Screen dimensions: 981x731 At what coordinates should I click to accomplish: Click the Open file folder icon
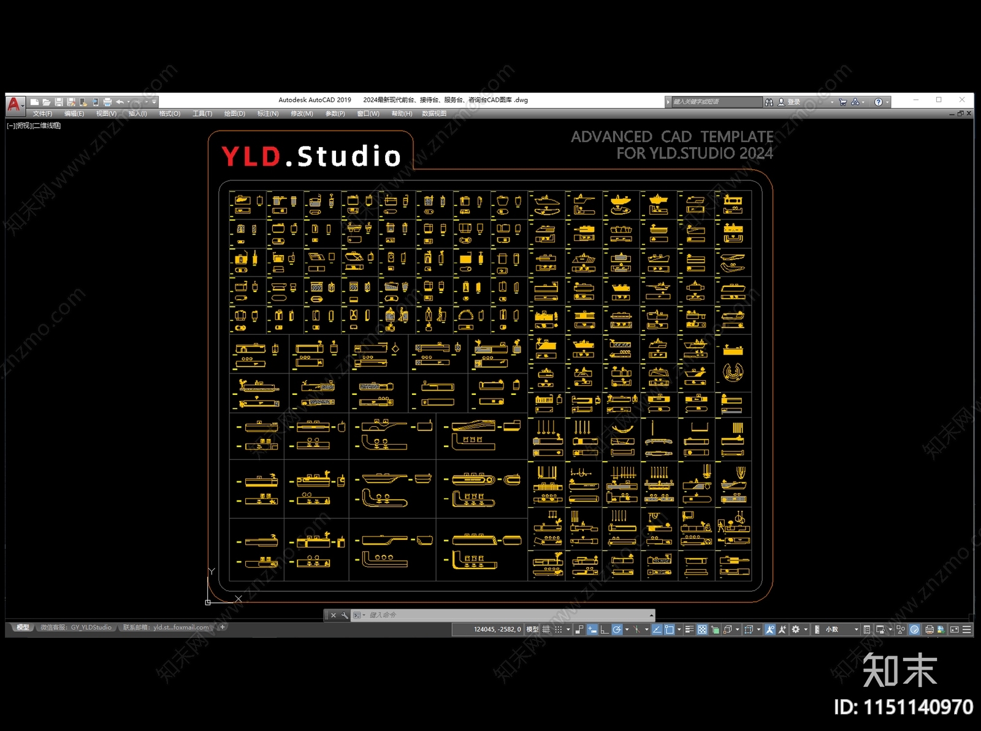47,102
